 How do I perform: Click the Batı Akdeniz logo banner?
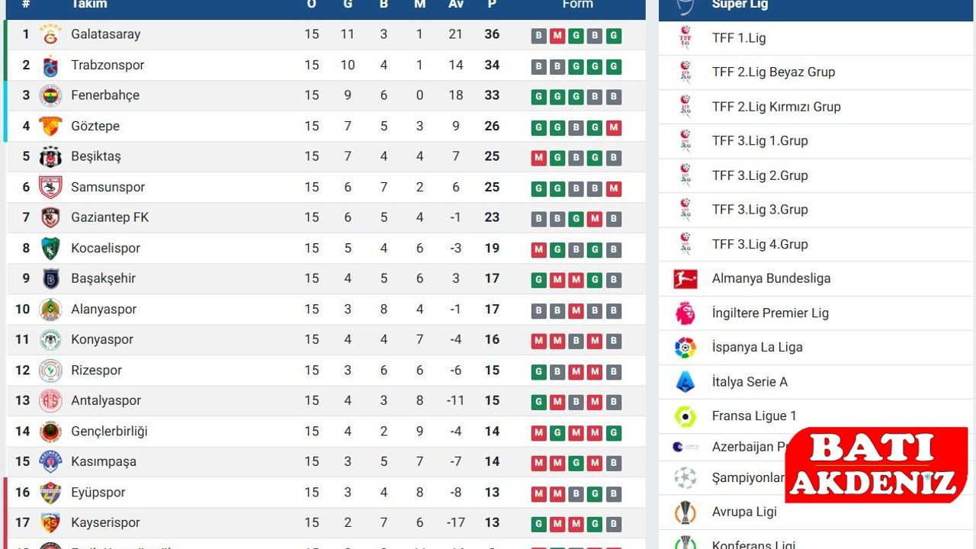[x=875, y=465]
